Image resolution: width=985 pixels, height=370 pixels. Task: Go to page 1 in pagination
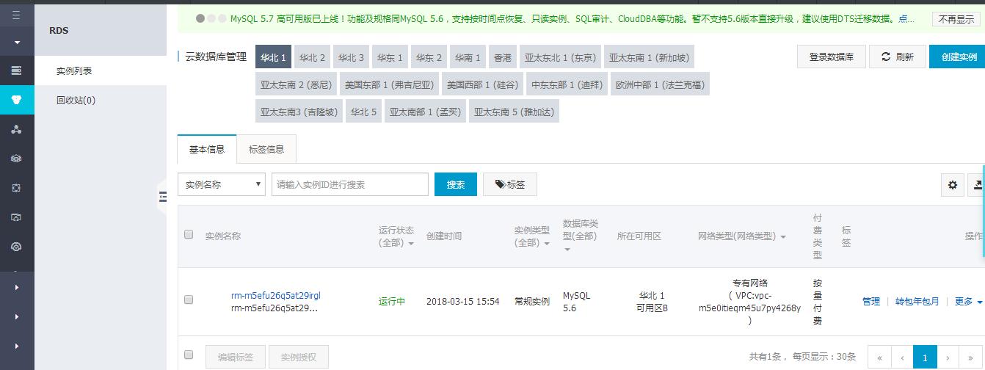[925, 358]
